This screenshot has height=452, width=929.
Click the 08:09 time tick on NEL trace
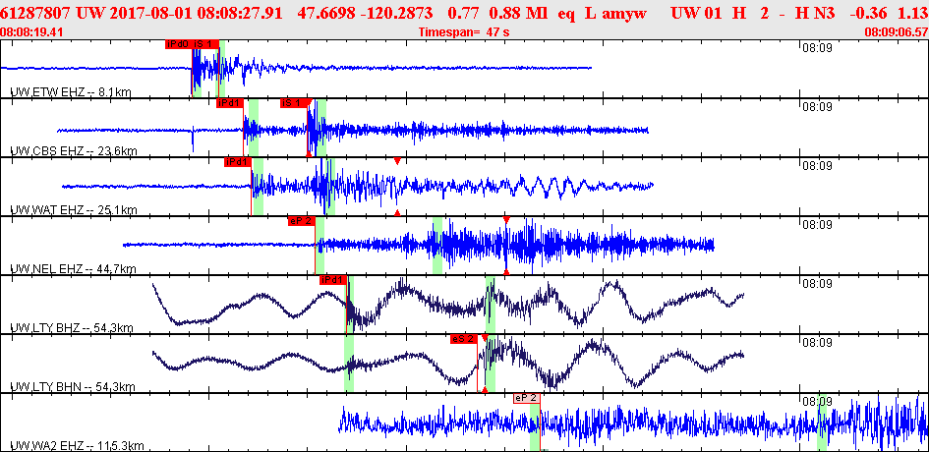[817, 225]
